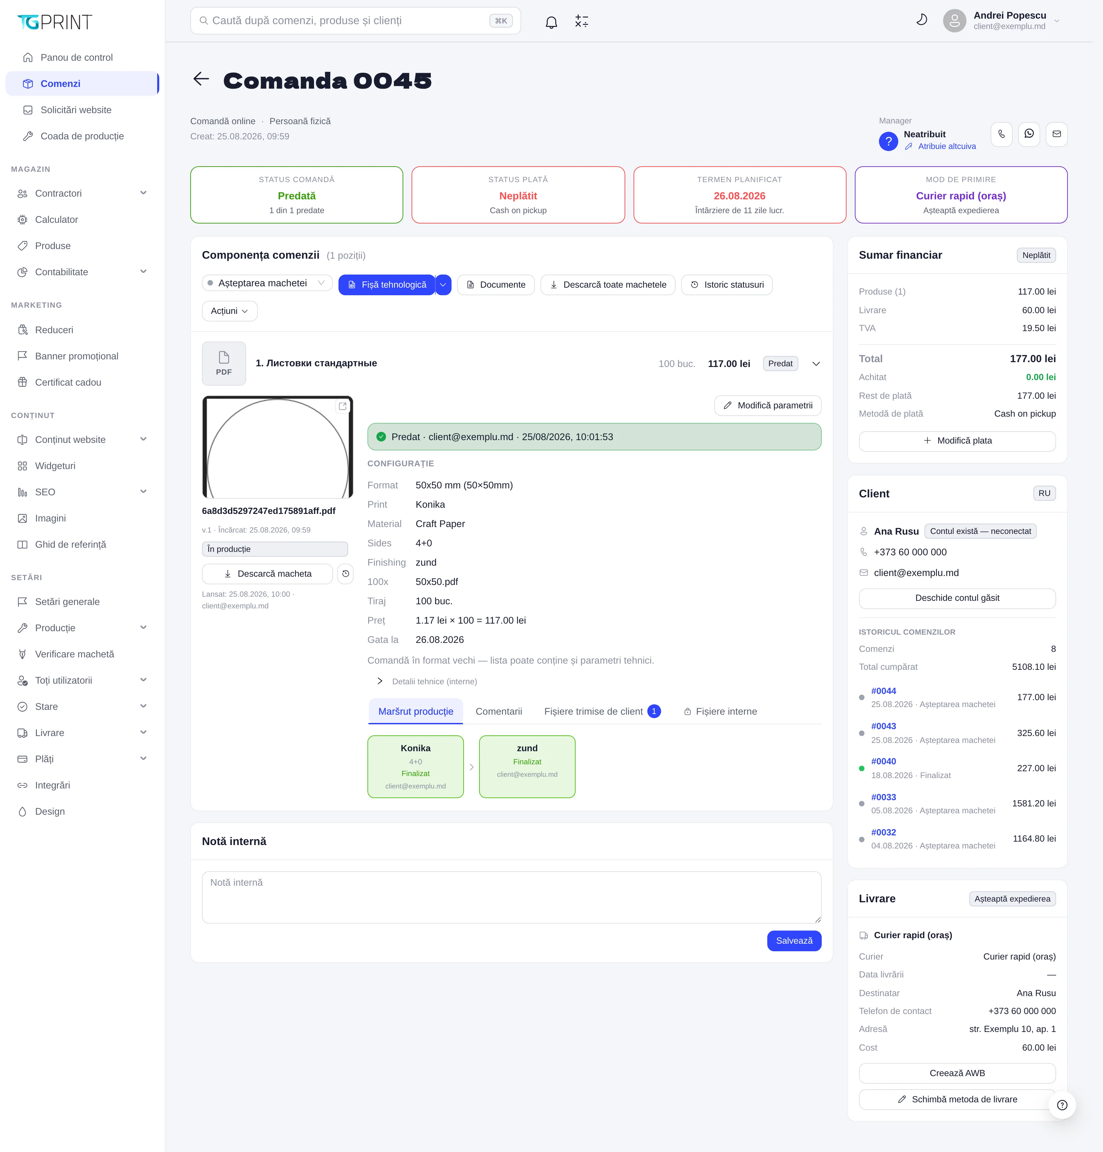
Task: Click the PDF layout preview thumbnail
Action: tap(277, 447)
